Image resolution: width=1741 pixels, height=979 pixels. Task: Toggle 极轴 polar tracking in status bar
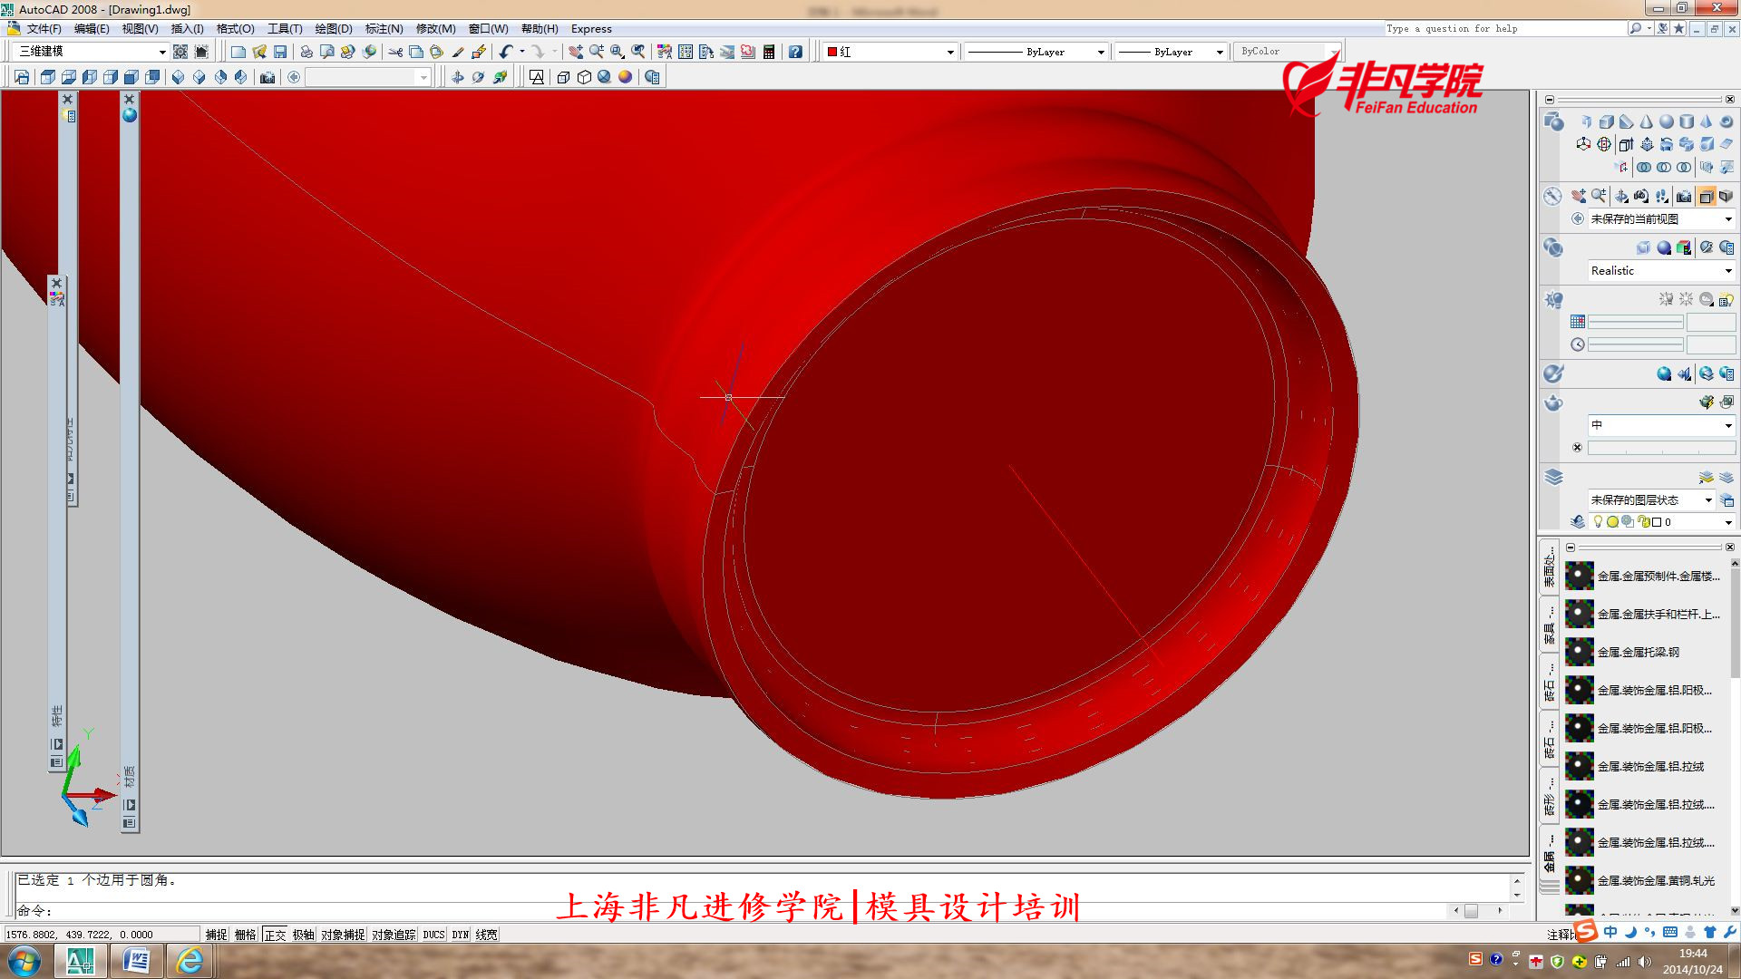pyautogui.click(x=304, y=935)
